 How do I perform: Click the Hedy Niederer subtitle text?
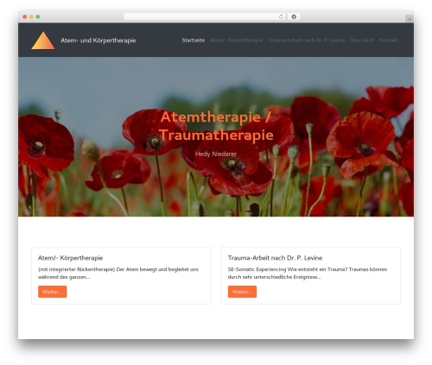216,154
